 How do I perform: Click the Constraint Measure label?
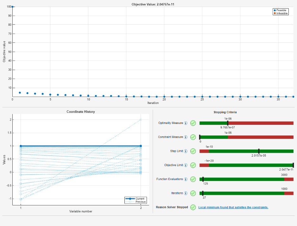pos(170,137)
